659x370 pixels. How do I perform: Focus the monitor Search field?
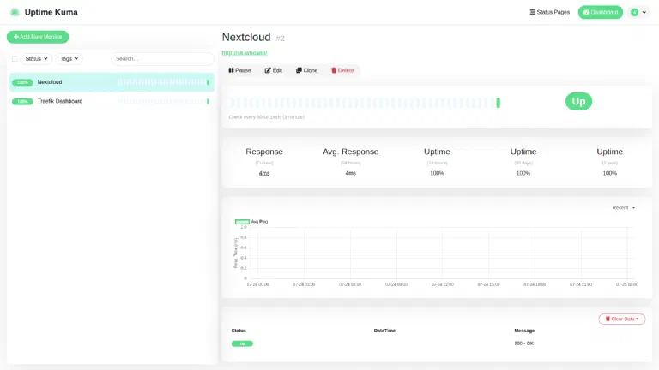(x=162, y=59)
